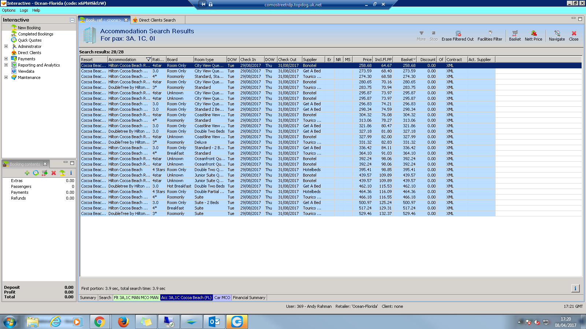
Task: Click the Extras row in Booking contents
Action: 39,181
